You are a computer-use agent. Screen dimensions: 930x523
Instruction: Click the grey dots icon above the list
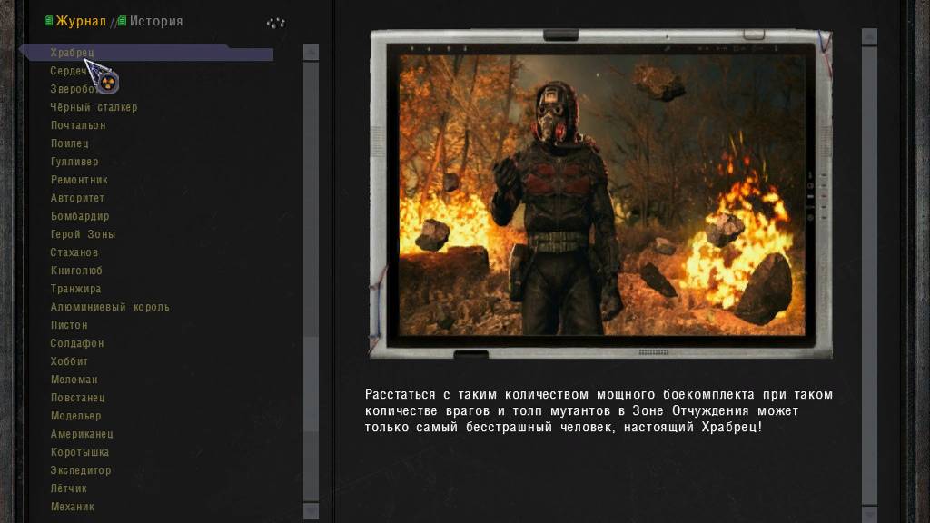[276, 23]
